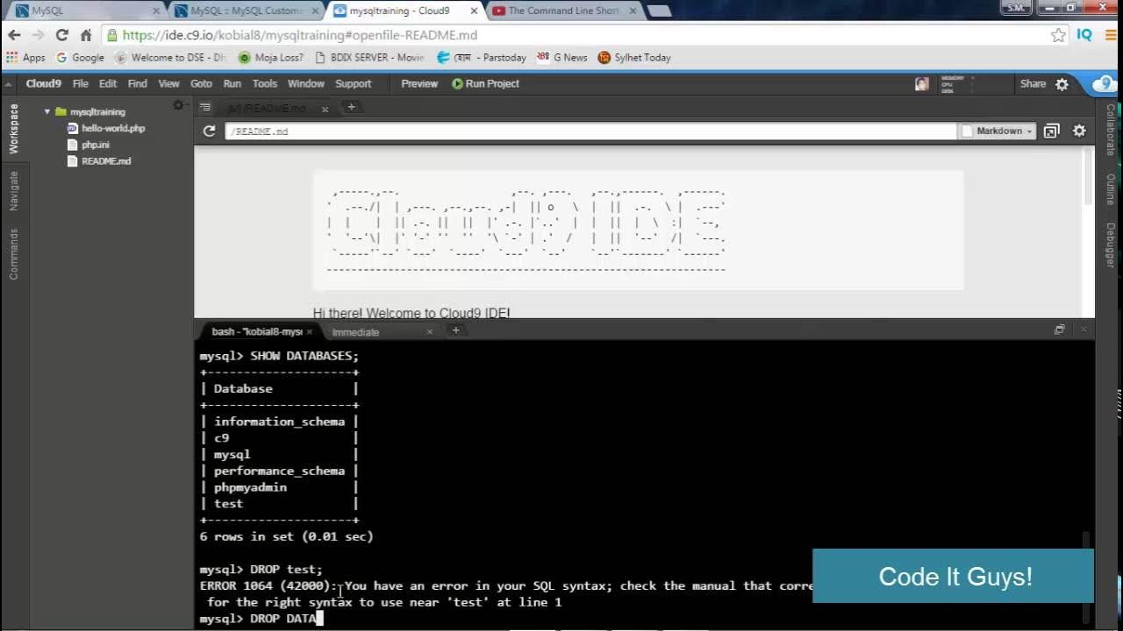Open the File menu
The height and width of the screenshot is (631, 1123).
pos(80,83)
